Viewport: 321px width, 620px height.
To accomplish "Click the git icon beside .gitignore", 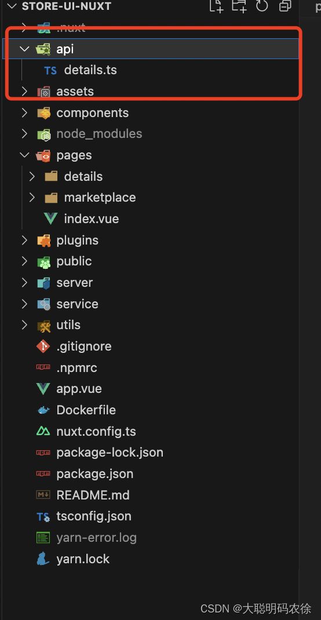I will (43, 347).
